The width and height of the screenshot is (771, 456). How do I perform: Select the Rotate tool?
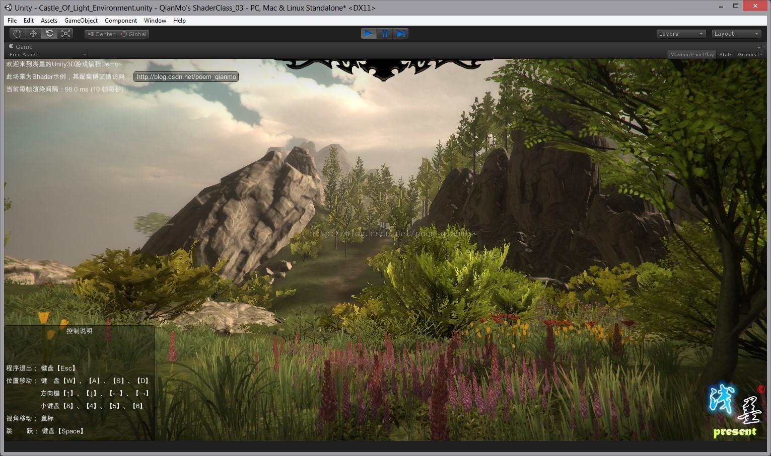pyautogui.click(x=49, y=34)
